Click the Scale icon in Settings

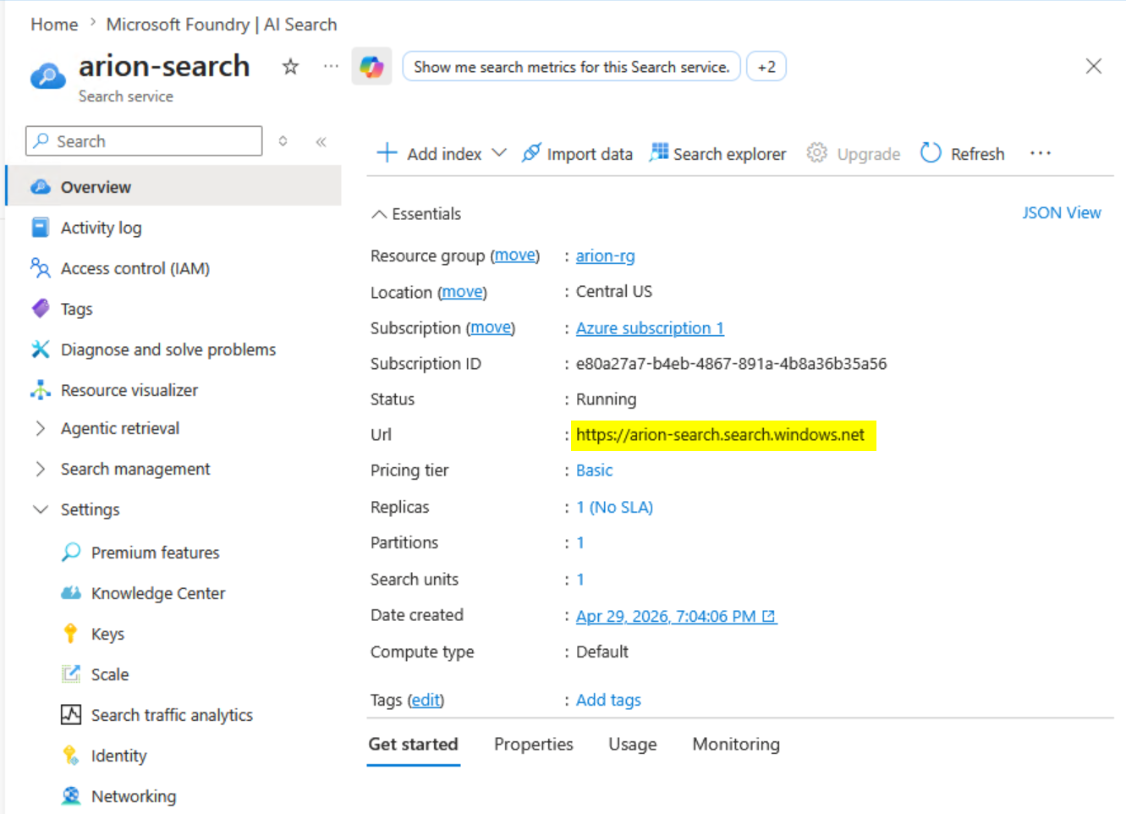coord(71,674)
